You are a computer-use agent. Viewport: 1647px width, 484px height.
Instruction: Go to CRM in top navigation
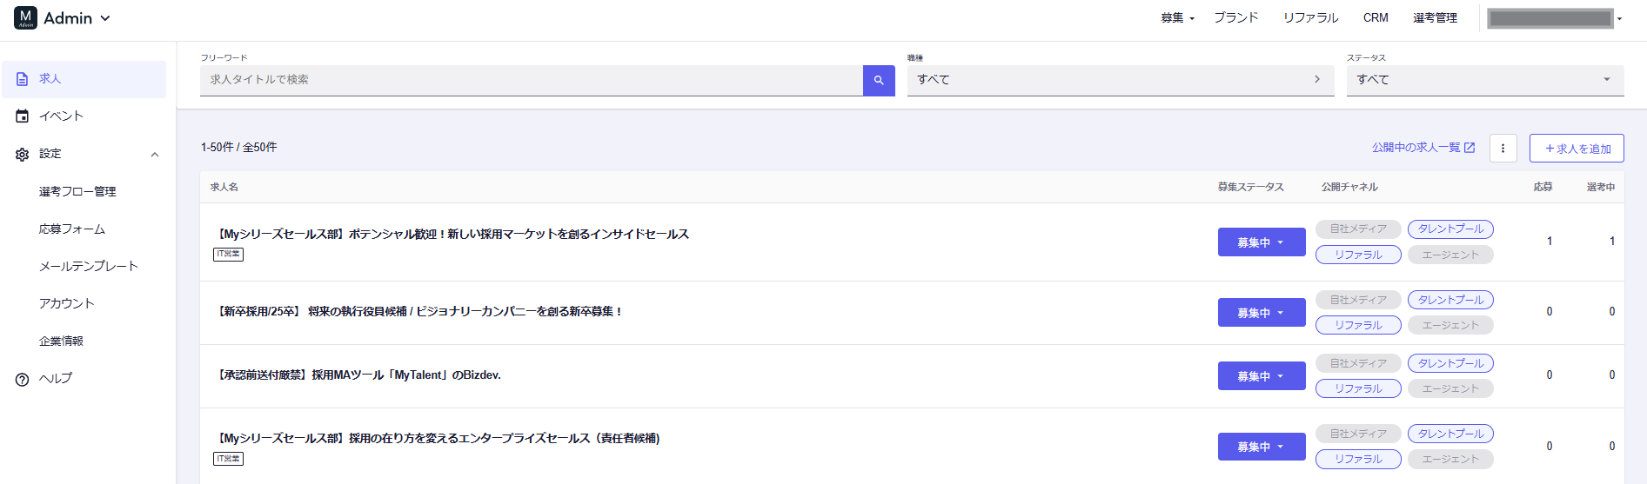[1376, 18]
